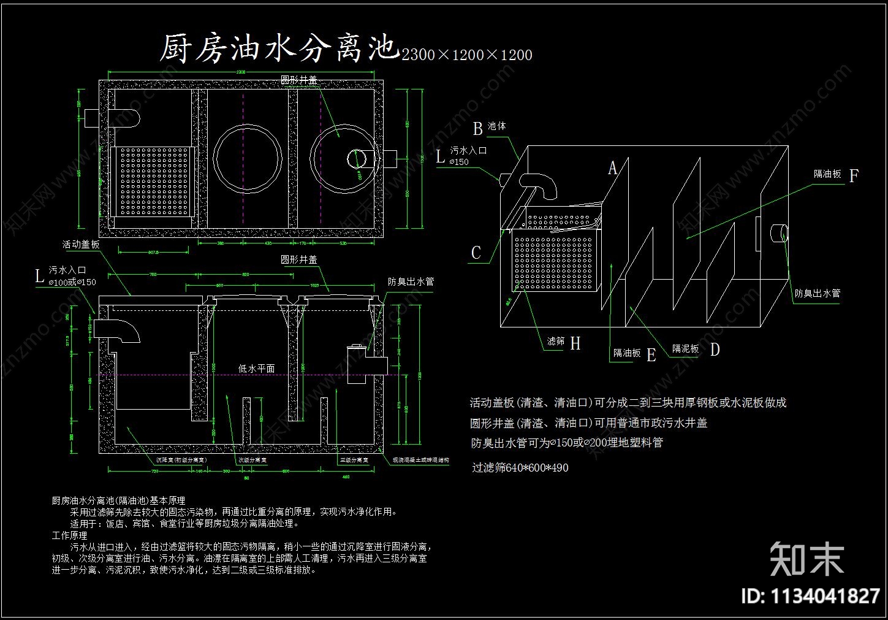Click the note 圆形井盖(清渣、清油口)可用普通市政污水井盖

click(589, 423)
